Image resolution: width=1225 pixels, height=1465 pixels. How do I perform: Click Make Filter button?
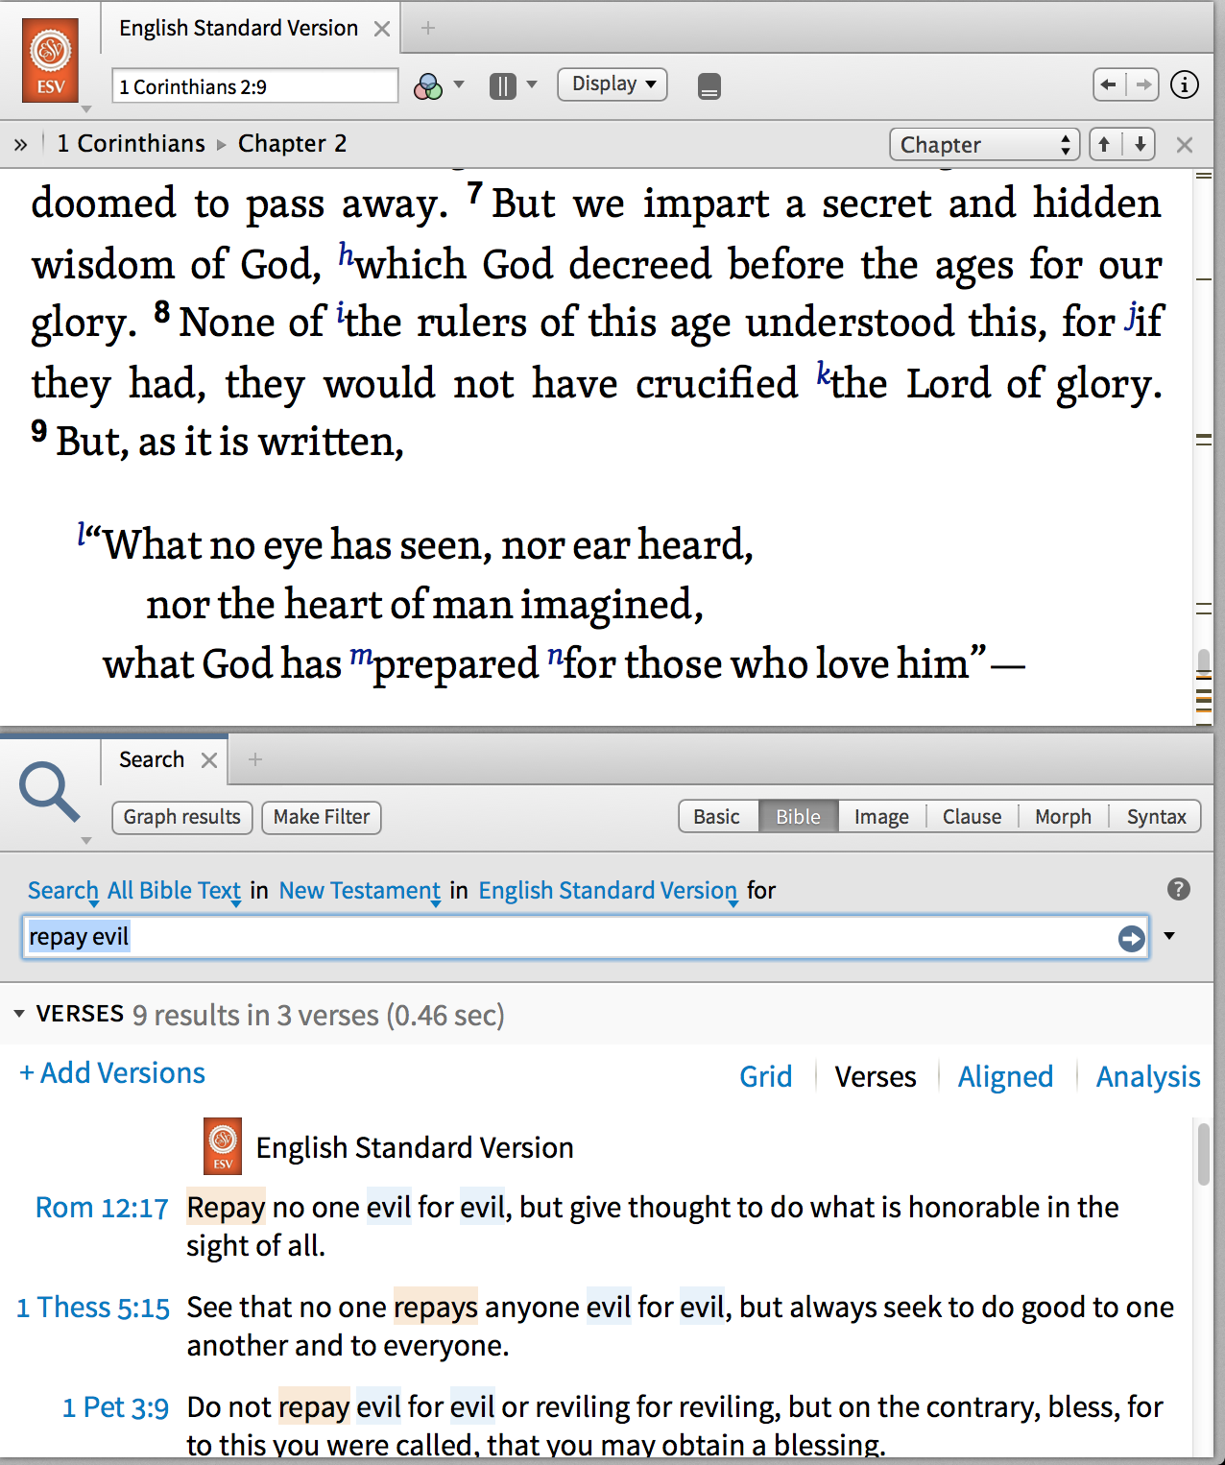[322, 818]
